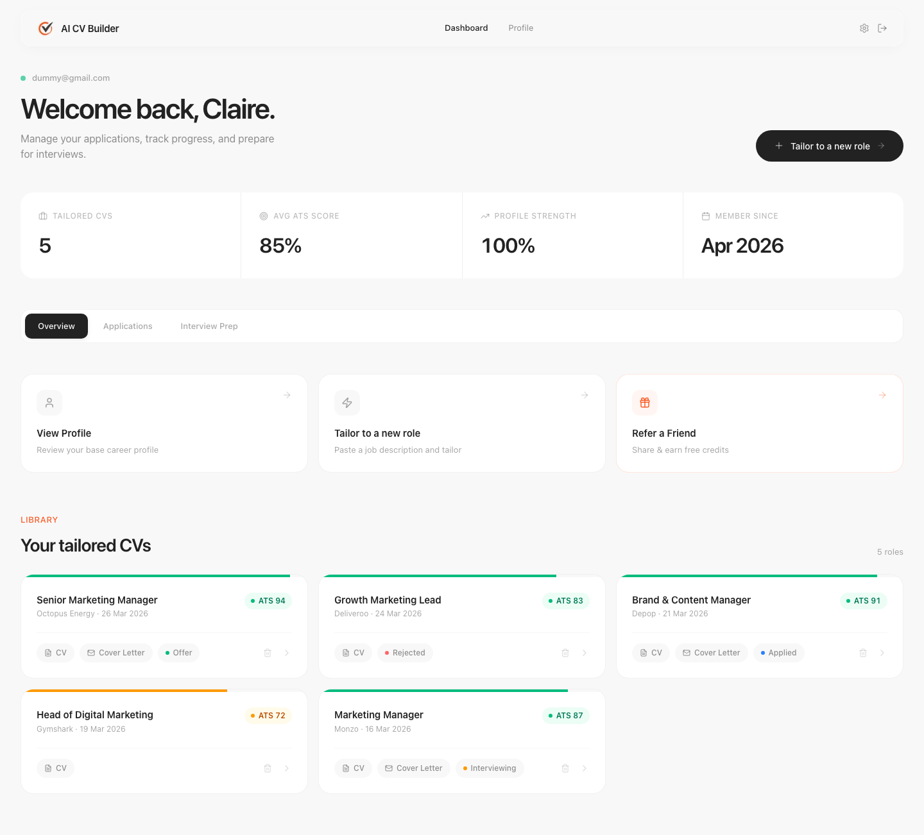Click the ATS 72 score badge
Screen dimensions: 924x835
(x=268, y=716)
